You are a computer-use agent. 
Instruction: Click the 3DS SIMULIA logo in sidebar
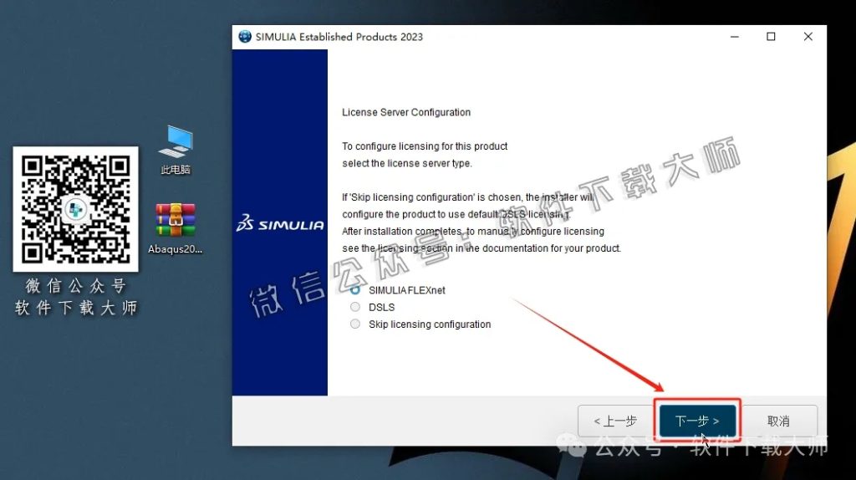coord(280,224)
